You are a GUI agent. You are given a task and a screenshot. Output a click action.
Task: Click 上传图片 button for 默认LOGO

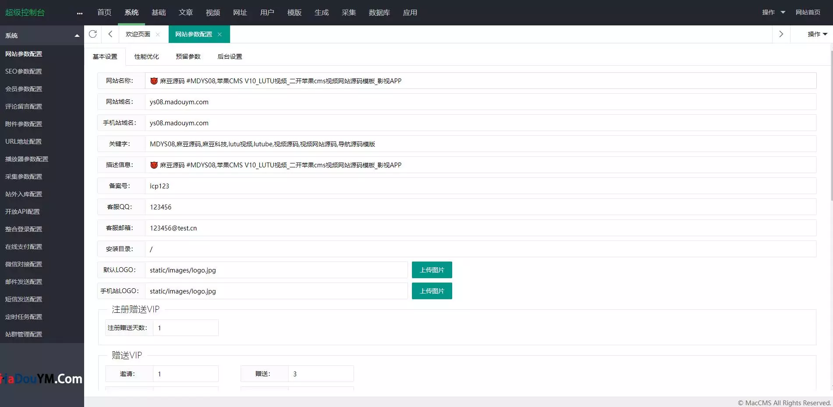click(x=432, y=270)
